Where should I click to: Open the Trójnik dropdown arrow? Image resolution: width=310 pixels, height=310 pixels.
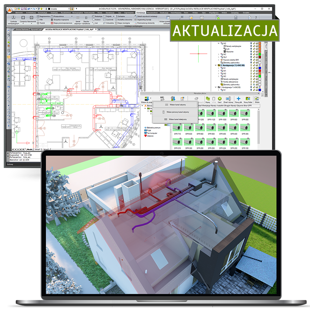[114, 17]
